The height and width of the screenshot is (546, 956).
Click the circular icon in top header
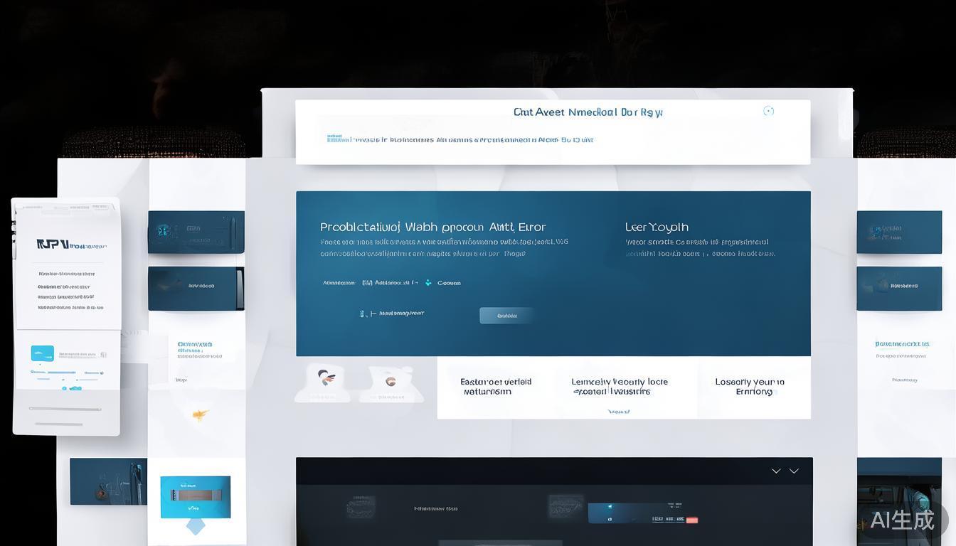pyautogui.click(x=768, y=111)
